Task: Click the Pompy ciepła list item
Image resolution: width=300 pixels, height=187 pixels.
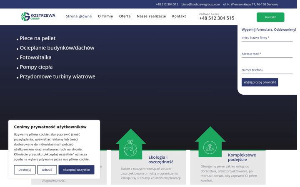Action: tap(36, 67)
